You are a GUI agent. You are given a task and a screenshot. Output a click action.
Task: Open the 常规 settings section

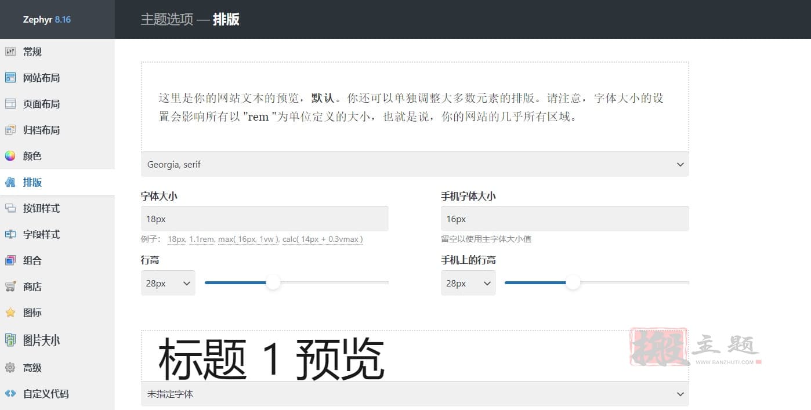click(57, 52)
